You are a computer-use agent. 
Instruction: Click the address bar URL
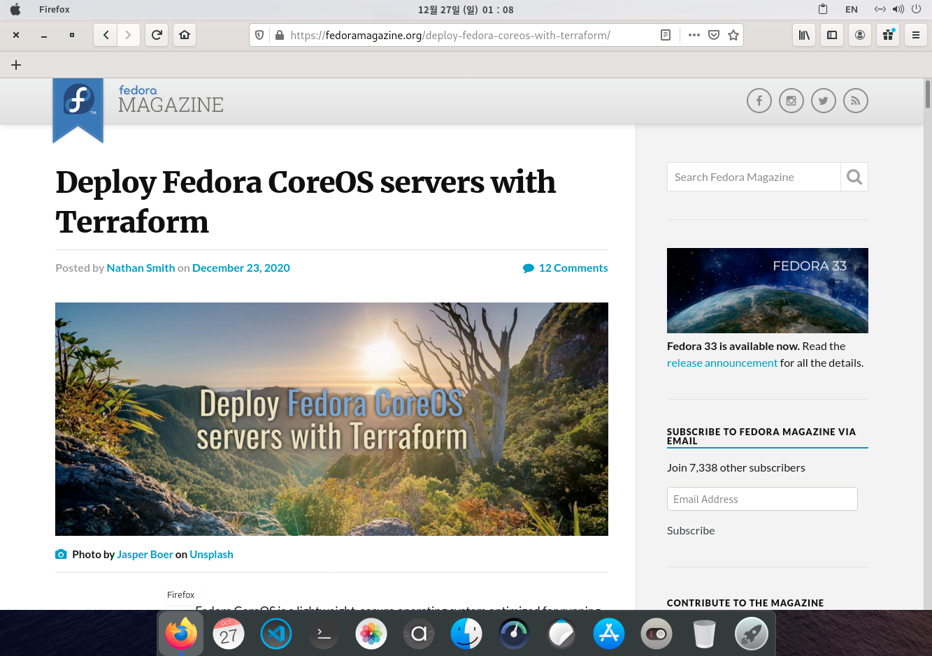pos(450,35)
